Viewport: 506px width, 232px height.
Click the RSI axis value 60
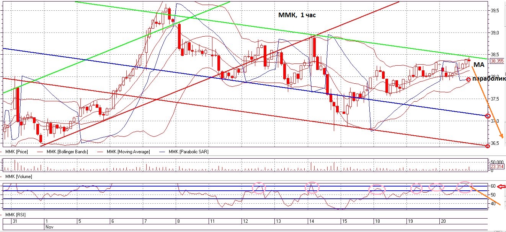coord(493,186)
